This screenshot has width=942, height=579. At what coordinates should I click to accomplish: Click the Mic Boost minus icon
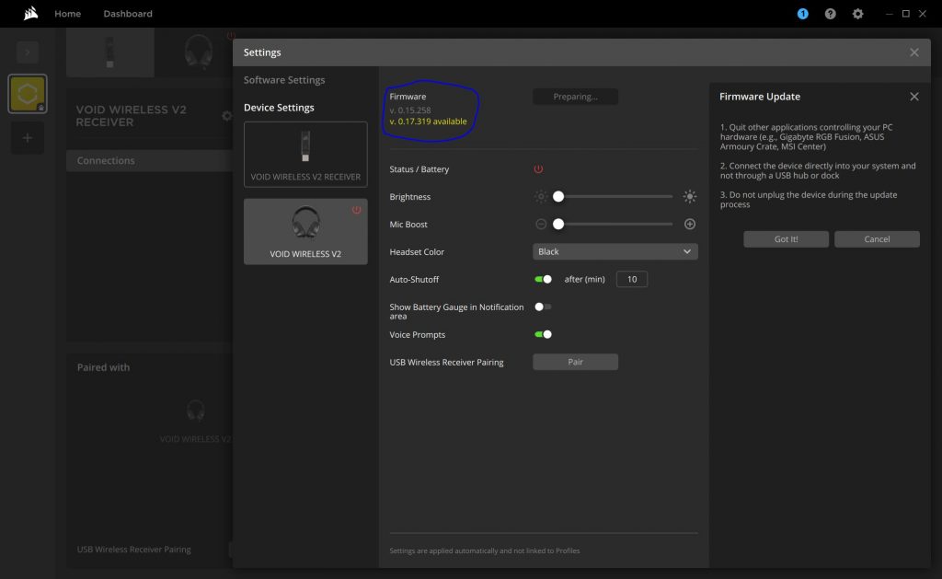pyautogui.click(x=541, y=225)
